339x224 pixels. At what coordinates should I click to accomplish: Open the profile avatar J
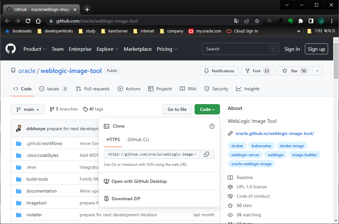point(321,21)
